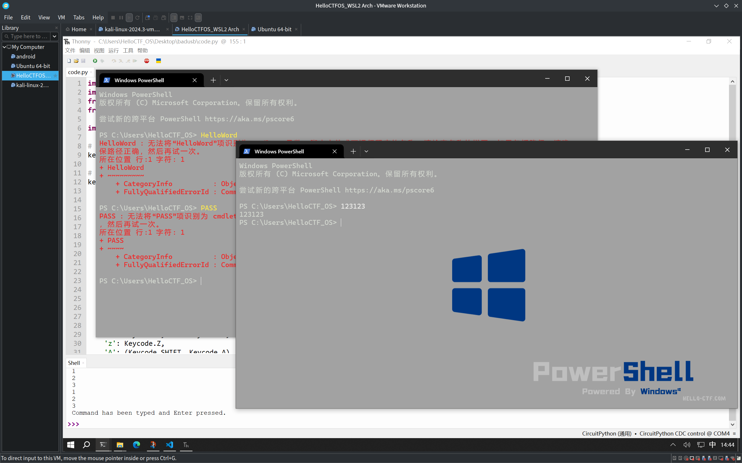The image size is (742, 463).
Task: Click Thonny's debug bug icon
Action: pyautogui.click(x=102, y=61)
